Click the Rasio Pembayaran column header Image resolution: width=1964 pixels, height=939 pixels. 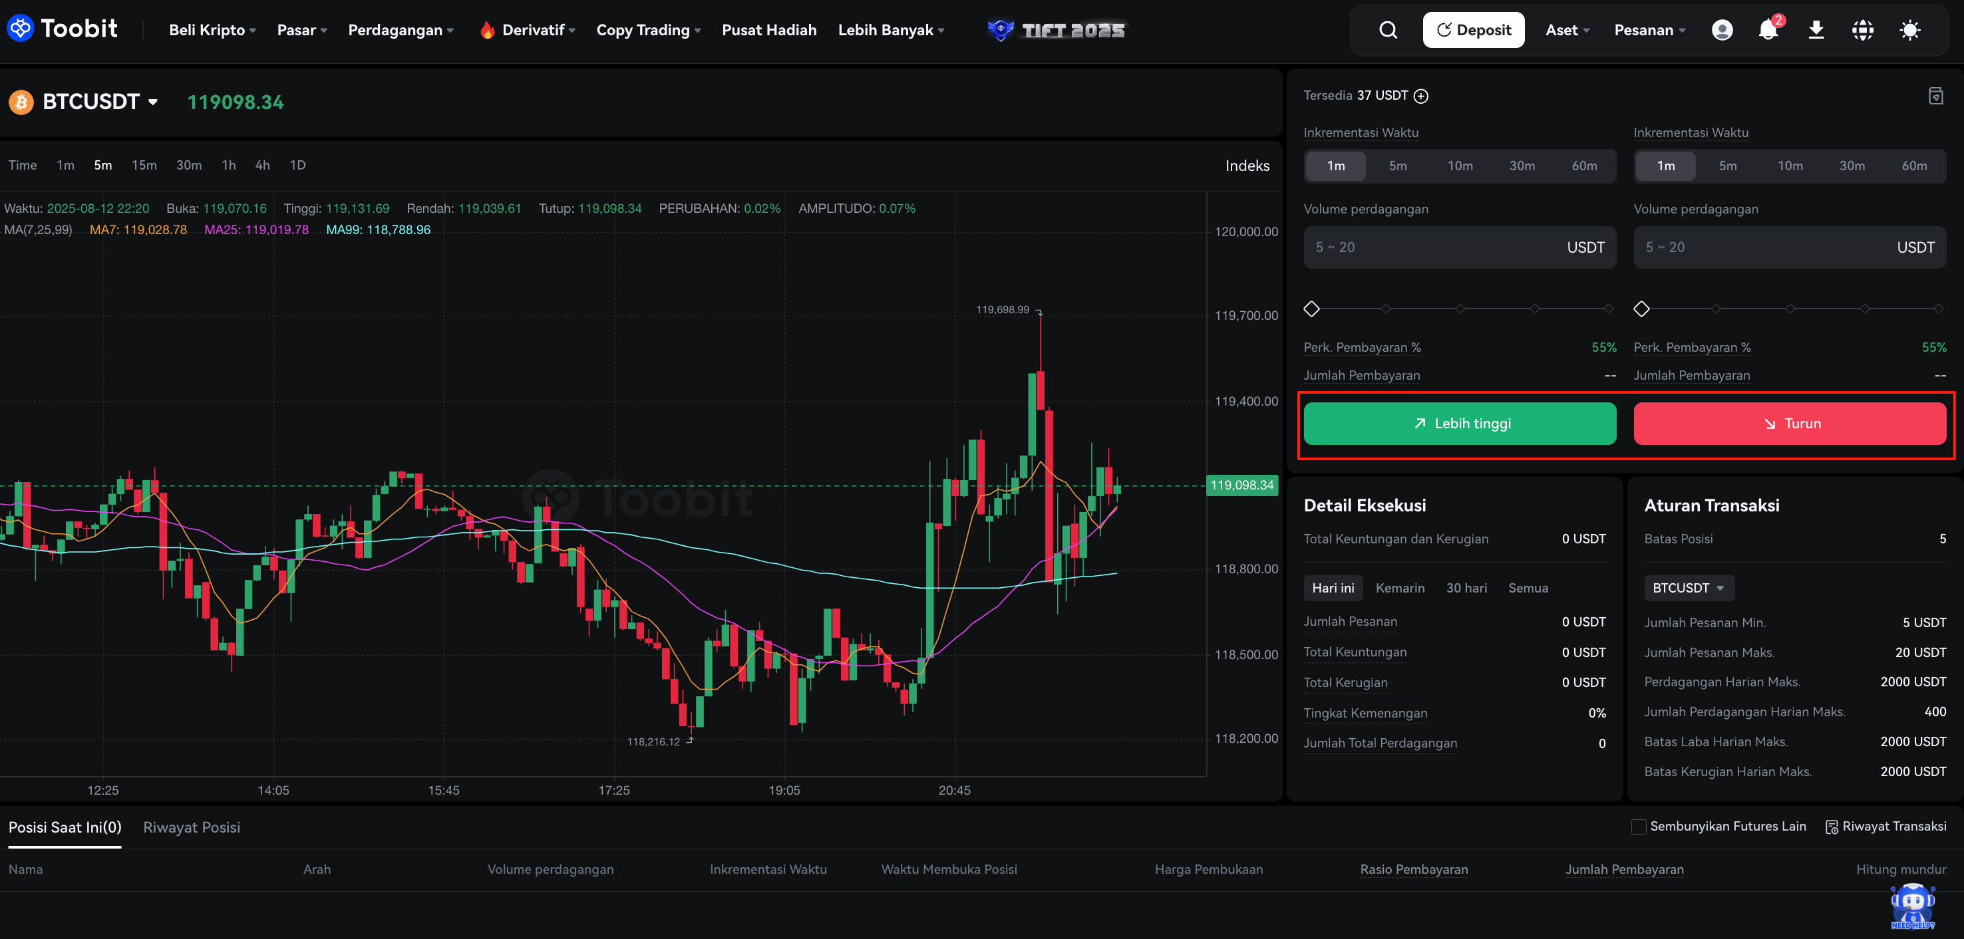click(1414, 870)
